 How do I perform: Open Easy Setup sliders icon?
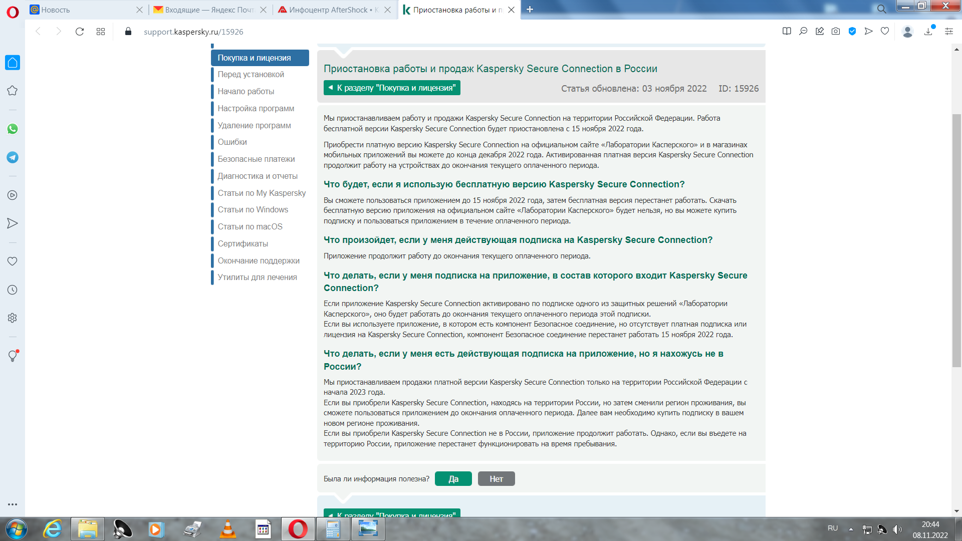click(x=949, y=31)
